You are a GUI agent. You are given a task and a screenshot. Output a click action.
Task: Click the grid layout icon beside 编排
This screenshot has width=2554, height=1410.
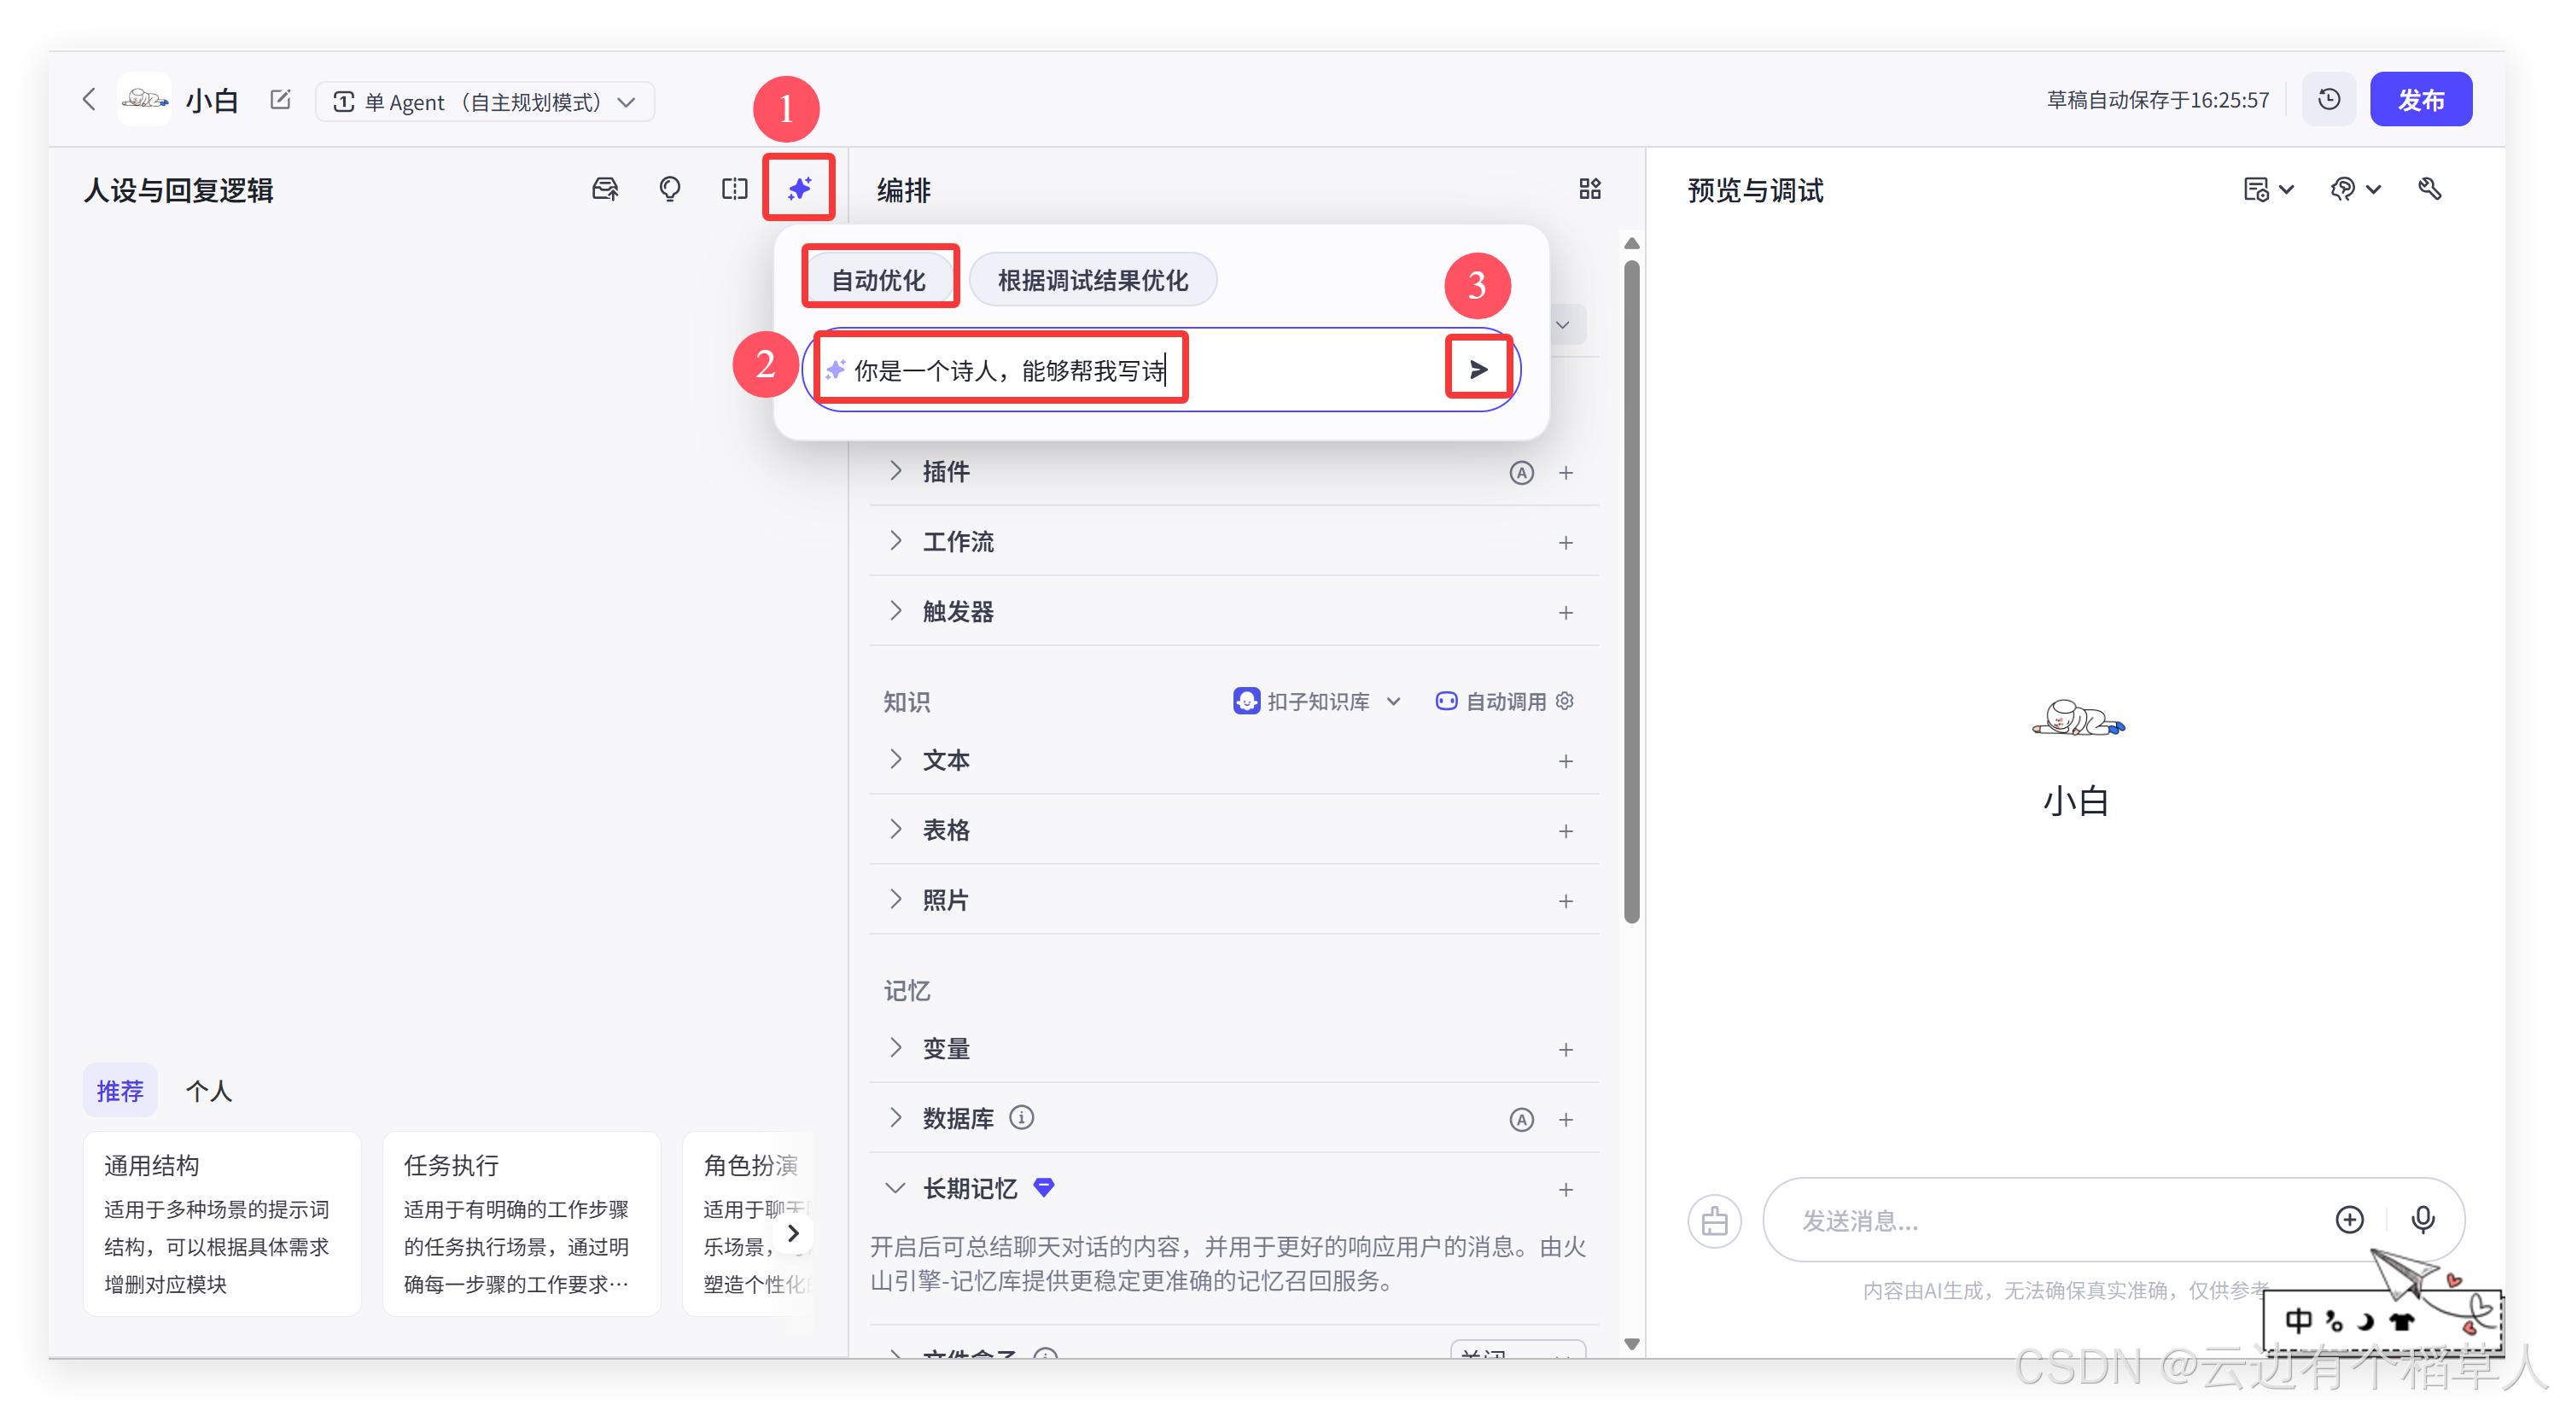(1589, 189)
